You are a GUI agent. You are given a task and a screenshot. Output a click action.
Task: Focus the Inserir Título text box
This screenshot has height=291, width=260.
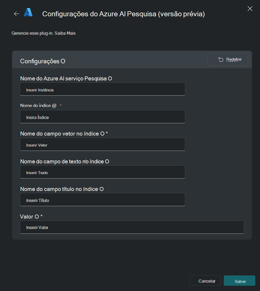click(103, 200)
